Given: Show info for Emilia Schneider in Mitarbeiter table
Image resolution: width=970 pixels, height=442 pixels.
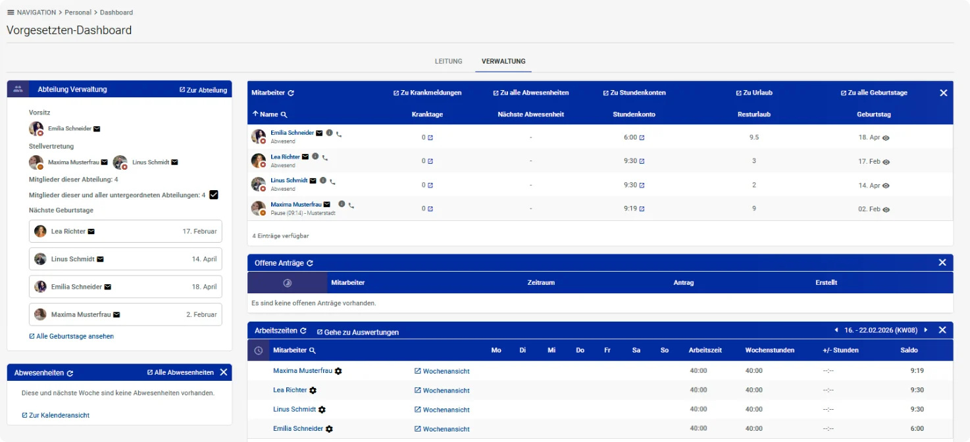Looking at the screenshot, I should [330, 133].
